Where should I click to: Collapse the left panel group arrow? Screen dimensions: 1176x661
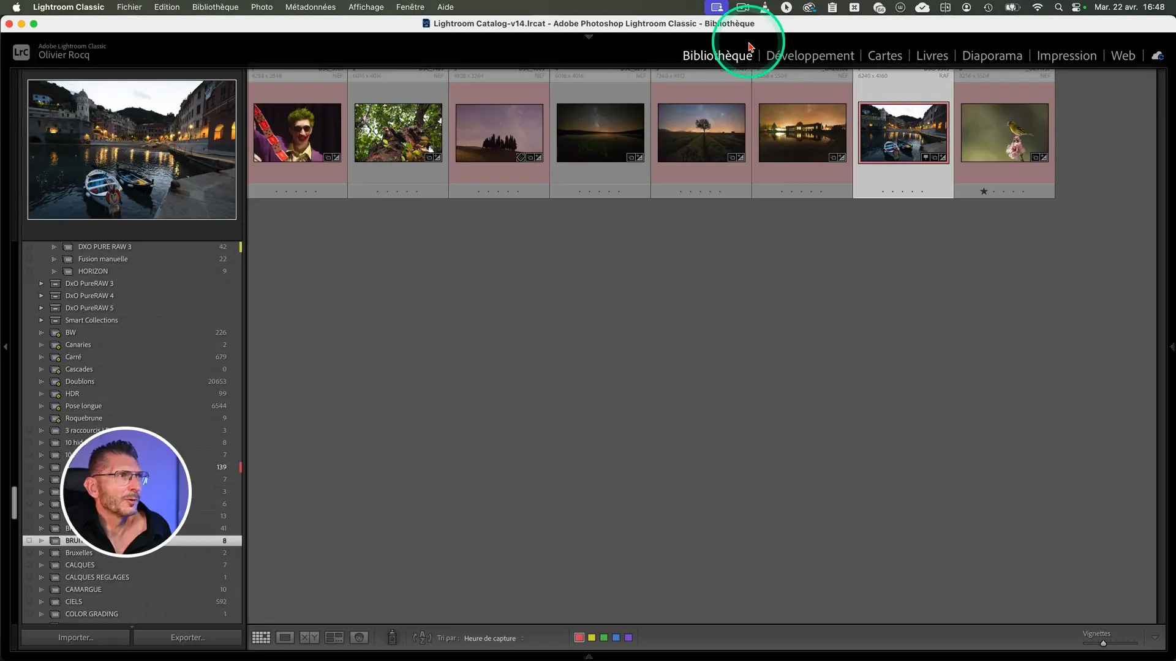point(6,346)
